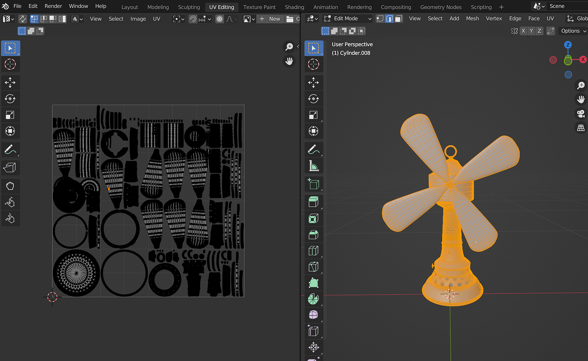
Task: Select the Cursor tool in the 3D viewport toolbar
Action: (314, 64)
